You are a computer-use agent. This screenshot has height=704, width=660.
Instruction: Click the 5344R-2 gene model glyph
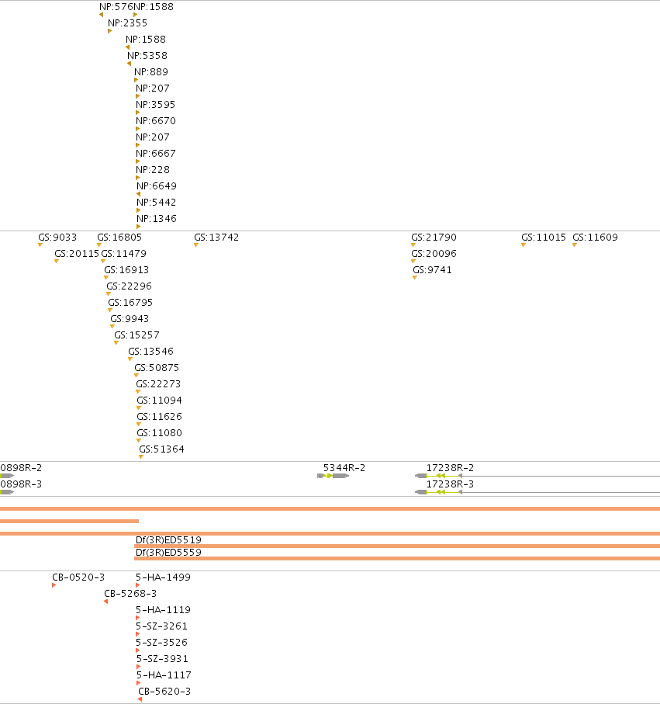(333, 476)
